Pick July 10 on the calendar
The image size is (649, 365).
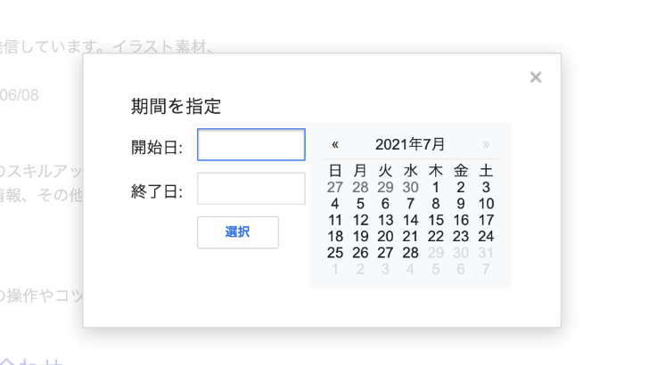pos(486,203)
